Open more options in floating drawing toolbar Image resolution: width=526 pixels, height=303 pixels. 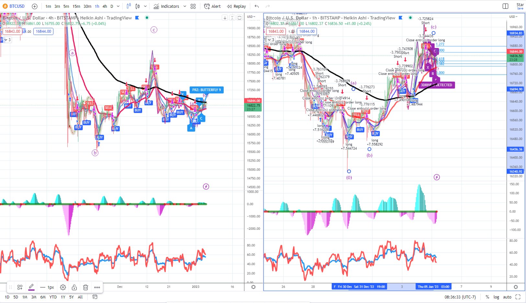[97, 287]
